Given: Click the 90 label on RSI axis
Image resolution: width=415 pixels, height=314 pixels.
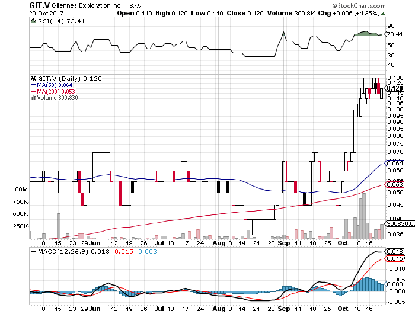Looking at the screenshot, I should pyautogui.click(x=391, y=26).
